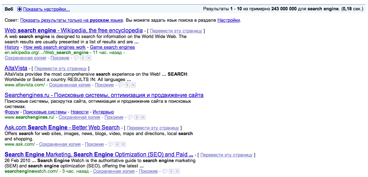Click the green www.ask.com/ URL text
Screen dimensions: 368x177
pos(20,144)
